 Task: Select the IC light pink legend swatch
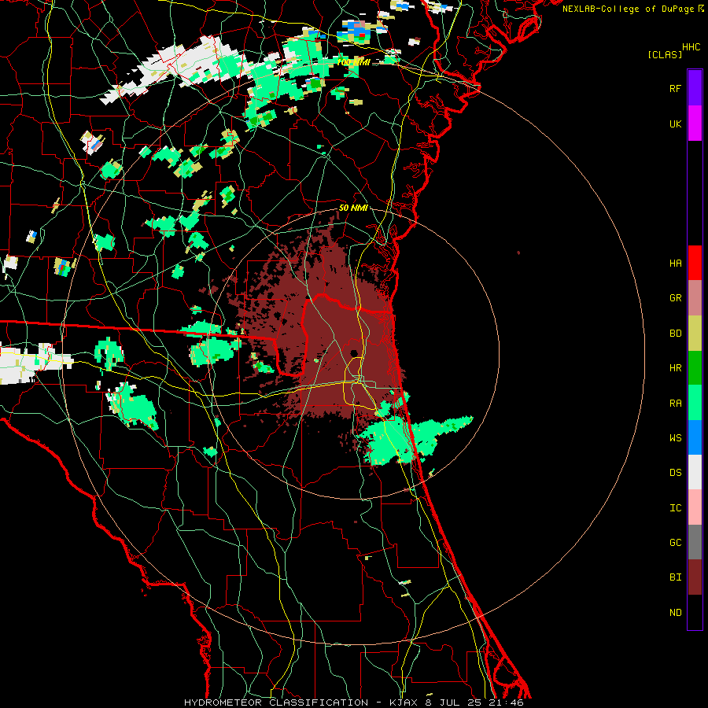click(695, 507)
